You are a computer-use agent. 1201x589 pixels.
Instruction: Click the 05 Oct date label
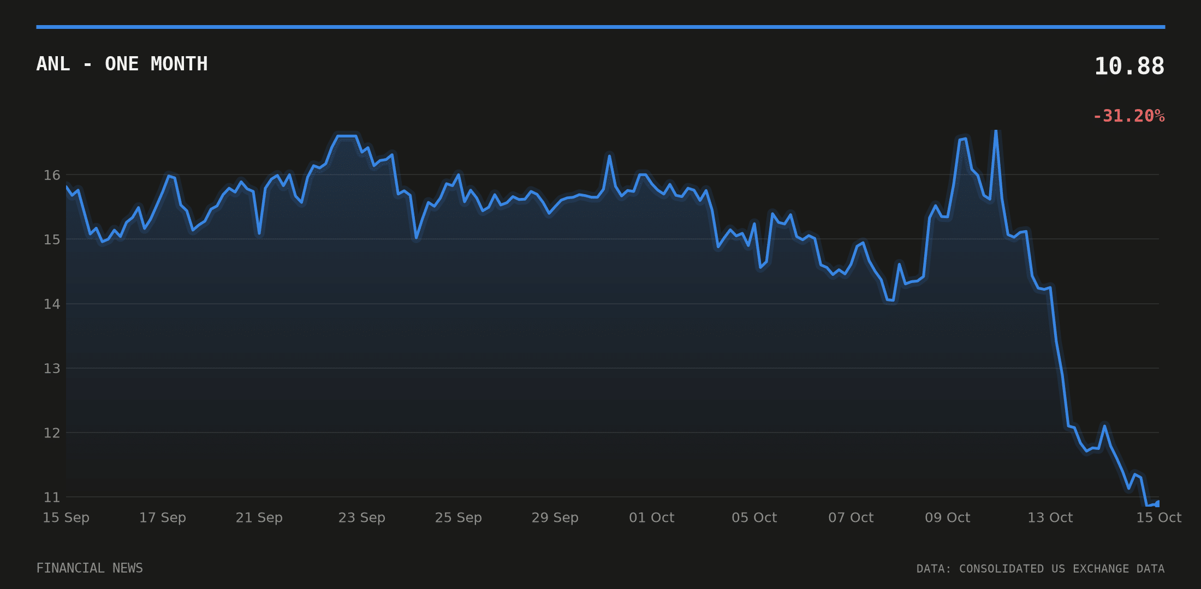tap(754, 518)
